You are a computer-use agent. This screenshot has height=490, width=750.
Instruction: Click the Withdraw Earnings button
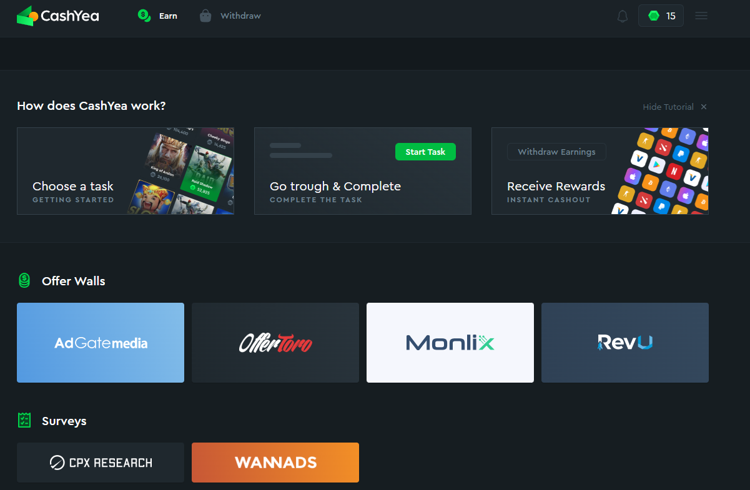point(556,152)
